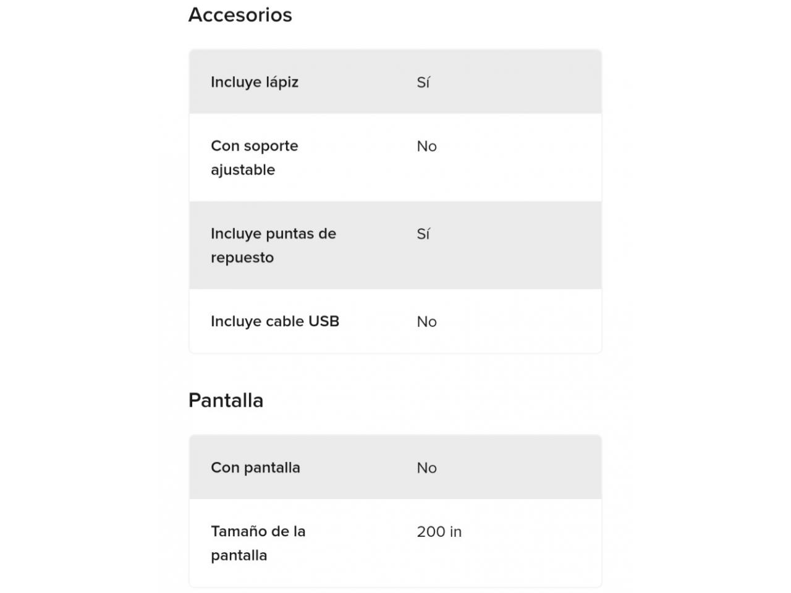The height and width of the screenshot is (593, 791).
Task: Click the Con pantalla table row
Action: pyautogui.click(x=395, y=467)
